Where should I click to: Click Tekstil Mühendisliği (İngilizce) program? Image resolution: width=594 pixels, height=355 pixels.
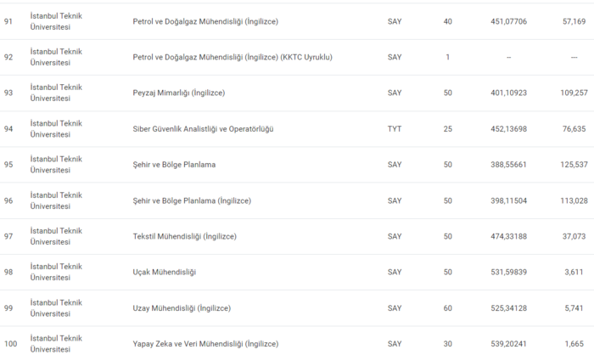click(x=185, y=236)
